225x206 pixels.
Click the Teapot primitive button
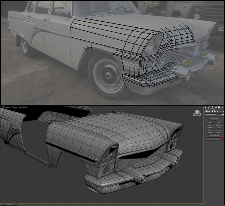[x=210, y=132]
